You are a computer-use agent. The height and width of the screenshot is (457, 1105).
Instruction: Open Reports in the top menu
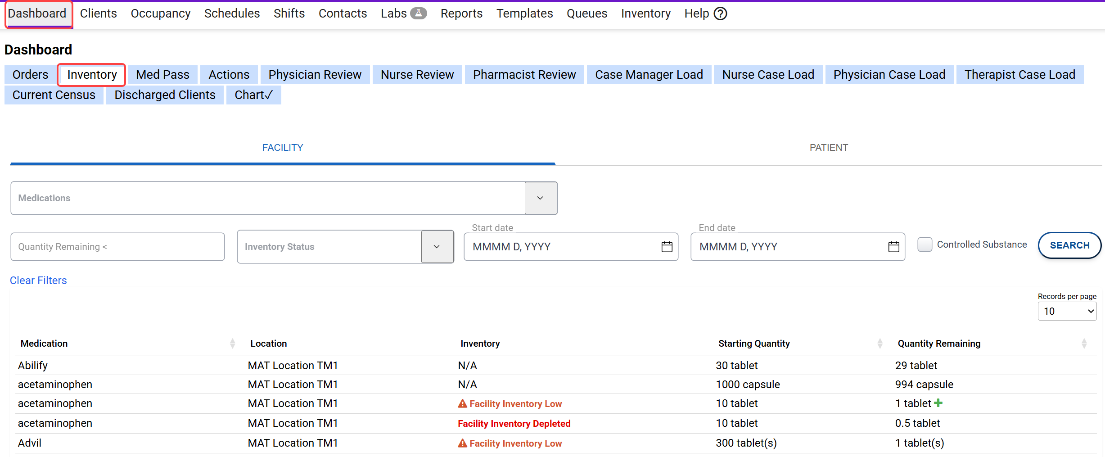tap(461, 14)
